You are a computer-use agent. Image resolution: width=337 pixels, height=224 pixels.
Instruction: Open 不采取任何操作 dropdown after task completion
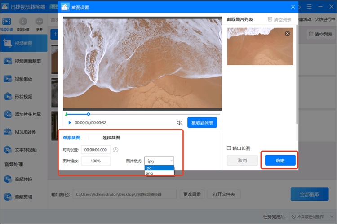tap(311, 217)
